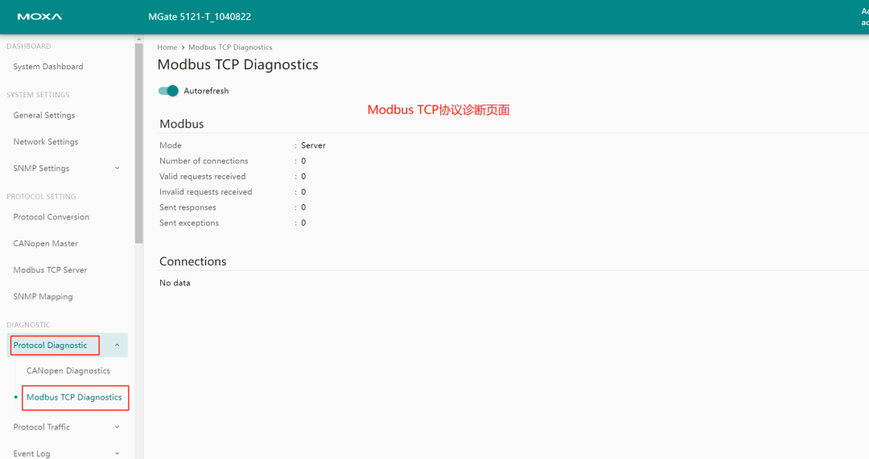
Task: Click Modbus TCP Diagnostics breadcrumb
Action: tap(231, 47)
